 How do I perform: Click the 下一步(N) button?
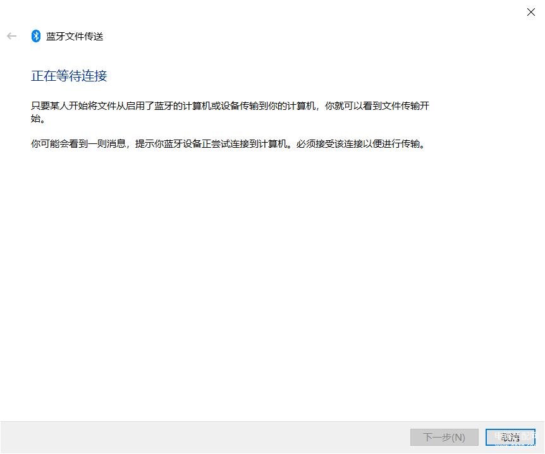pyautogui.click(x=444, y=437)
